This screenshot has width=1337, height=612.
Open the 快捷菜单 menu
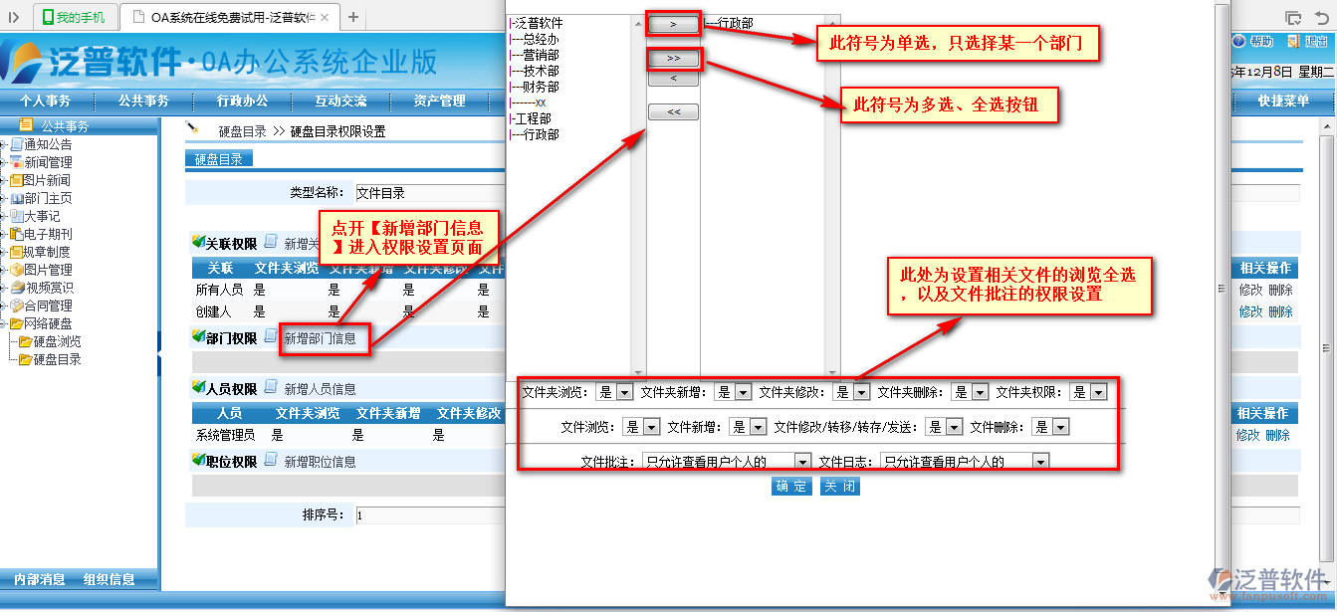pos(1283,101)
